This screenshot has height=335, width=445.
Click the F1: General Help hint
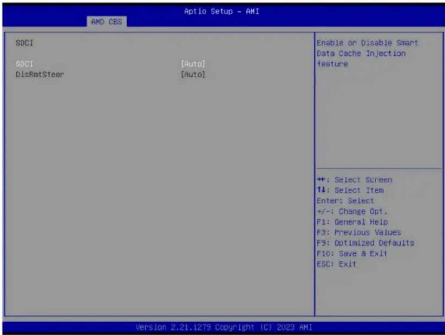point(352,222)
